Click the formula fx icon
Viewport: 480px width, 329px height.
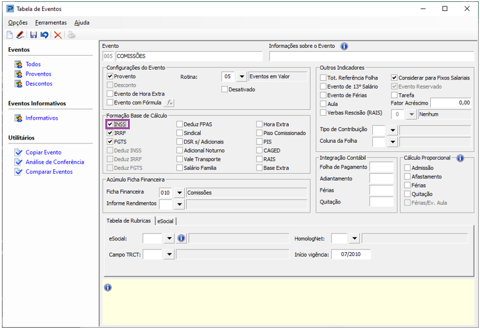tap(169, 103)
